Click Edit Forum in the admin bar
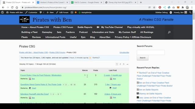Screen dimensions: 195x109 pos(62,12)
